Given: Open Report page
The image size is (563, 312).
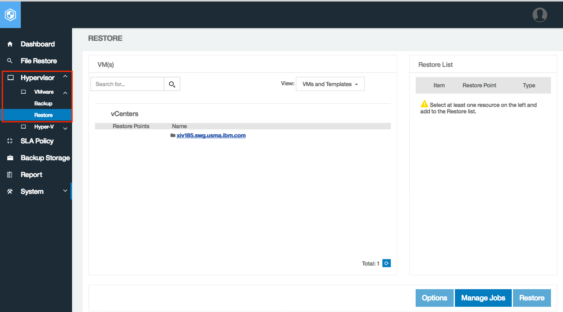Looking at the screenshot, I should point(32,175).
